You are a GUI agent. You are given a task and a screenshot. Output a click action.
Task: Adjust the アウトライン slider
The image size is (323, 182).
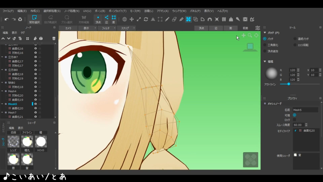click(288, 84)
